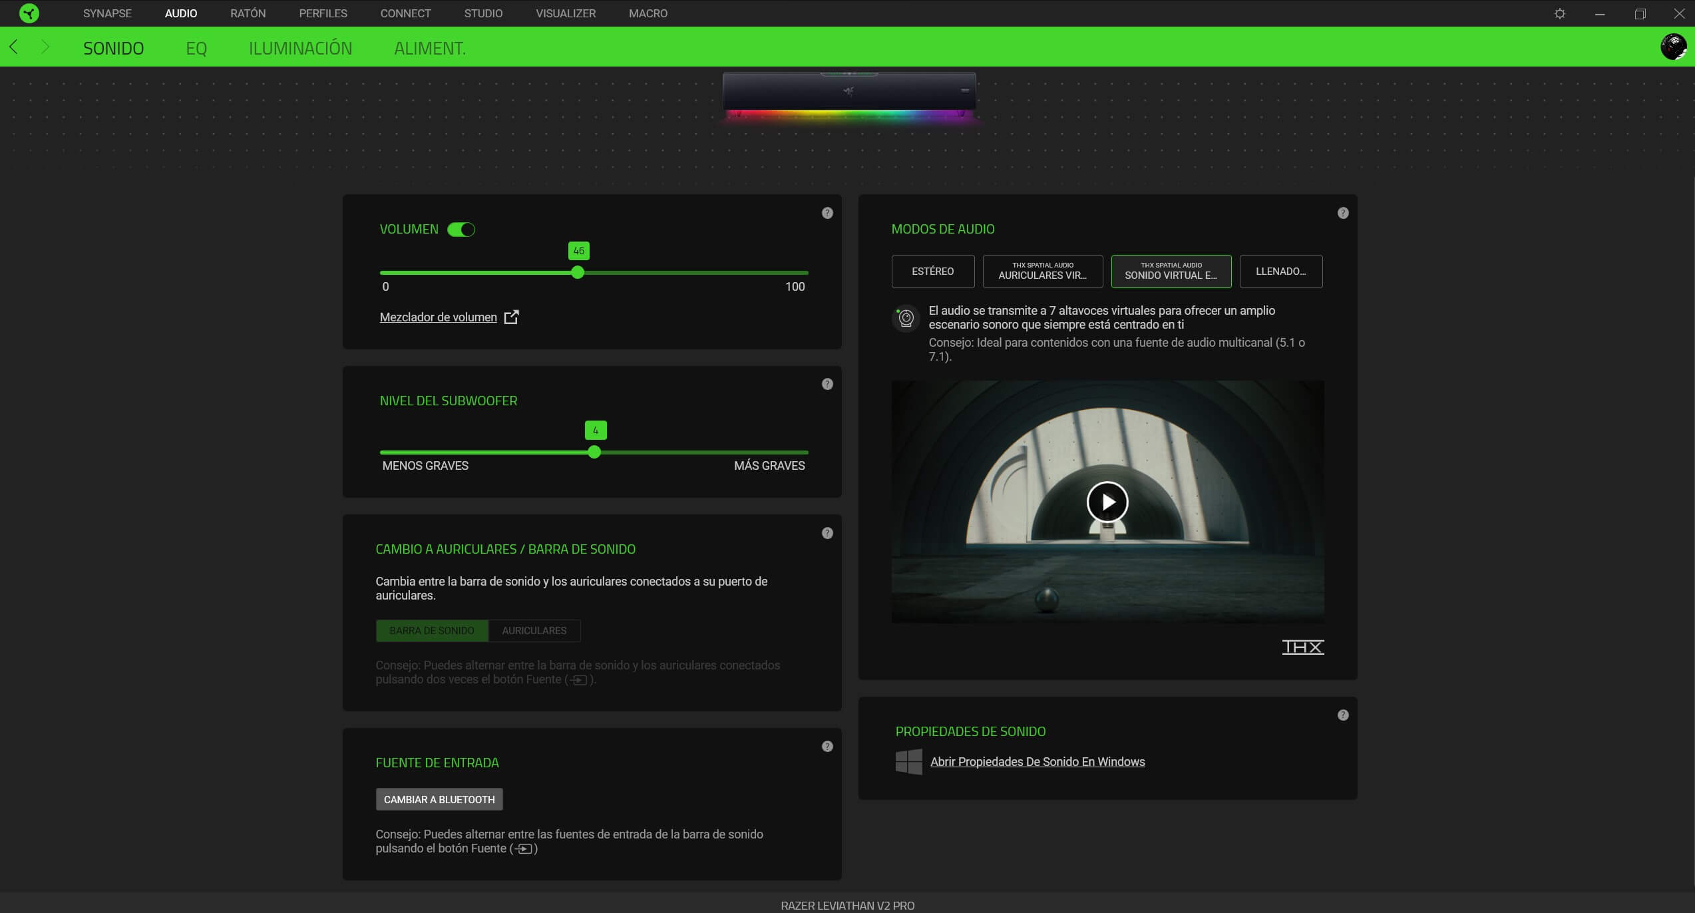1695x913 pixels.
Task: Open the Ratón menu tab
Action: 248,13
